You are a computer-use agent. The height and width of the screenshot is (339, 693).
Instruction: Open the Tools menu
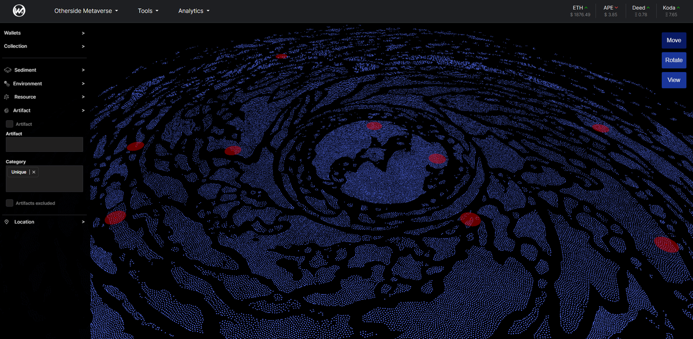[x=148, y=11]
